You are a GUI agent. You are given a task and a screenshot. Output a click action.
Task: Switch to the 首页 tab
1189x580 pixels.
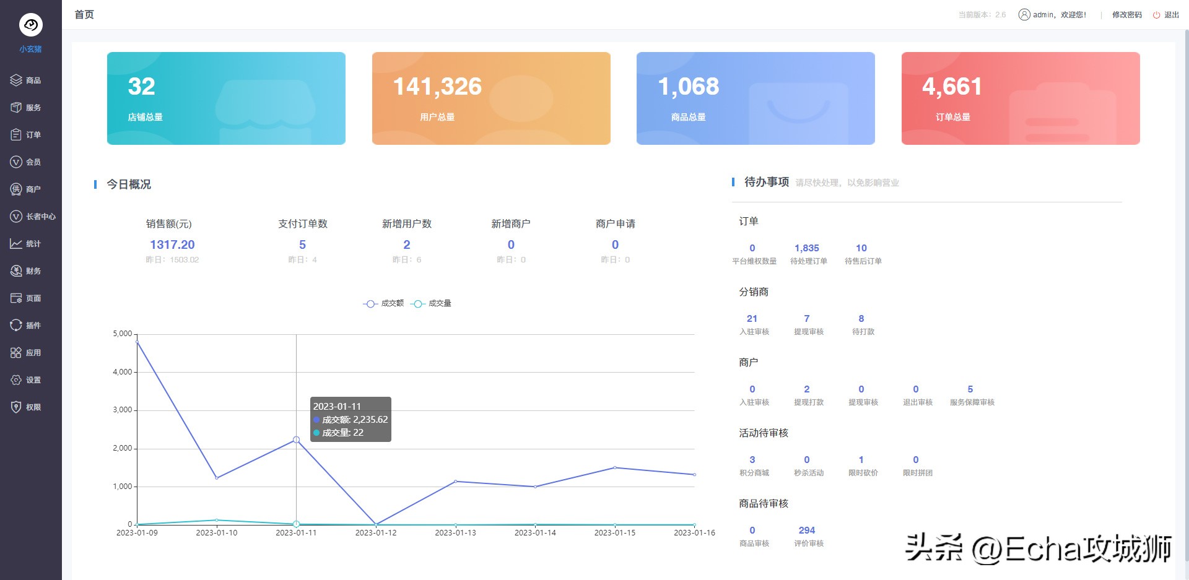point(84,14)
